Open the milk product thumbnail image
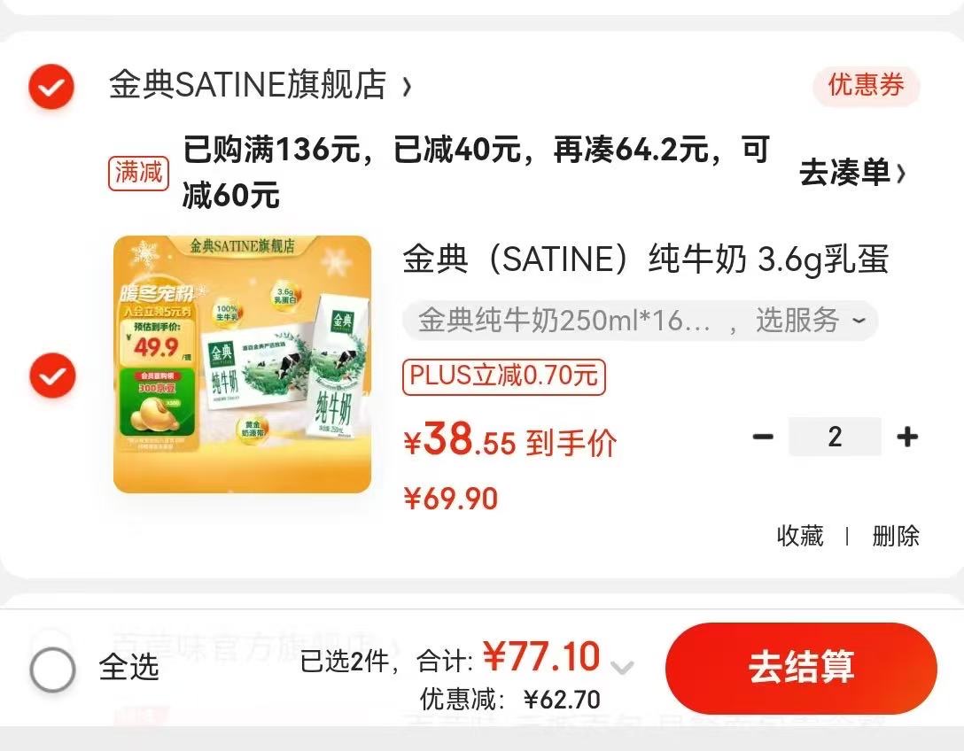The width and height of the screenshot is (964, 751). tap(242, 364)
